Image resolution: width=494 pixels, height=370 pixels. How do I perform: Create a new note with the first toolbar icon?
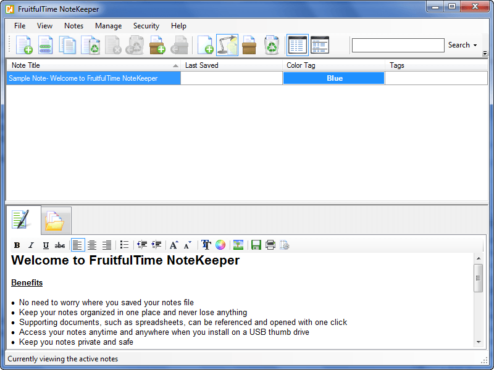(x=24, y=45)
